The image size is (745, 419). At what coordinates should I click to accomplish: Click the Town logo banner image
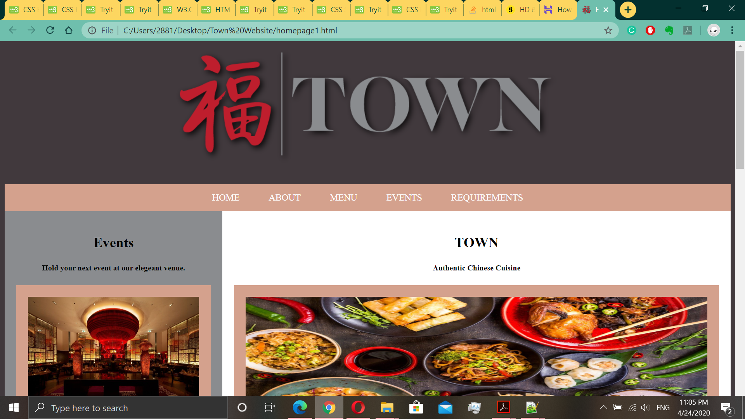click(365, 105)
